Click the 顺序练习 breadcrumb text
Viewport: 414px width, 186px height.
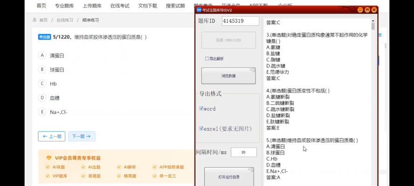(90, 20)
